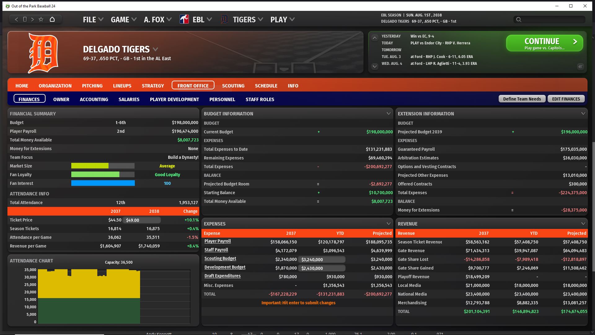
Task: Switch to the Scouting tab
Action: click(233, 86)
